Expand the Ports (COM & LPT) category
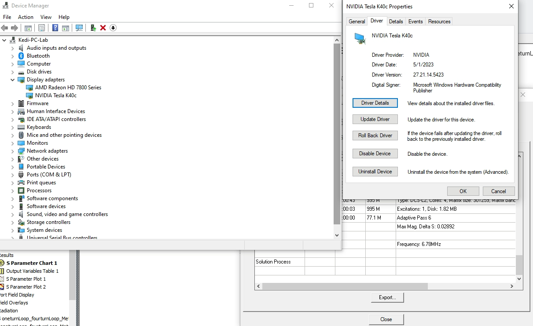This screenshot has width=533, height=326. [13, 175]
